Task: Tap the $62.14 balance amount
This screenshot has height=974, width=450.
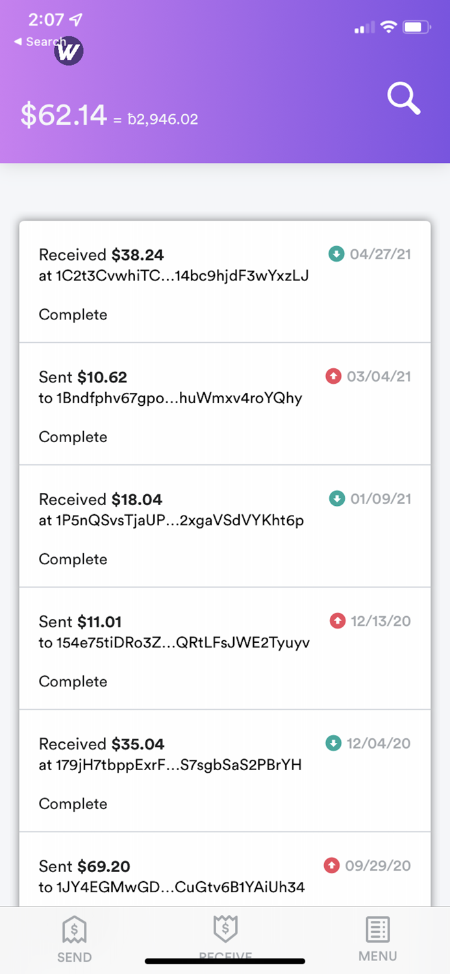Action: [x=63, y=116]
